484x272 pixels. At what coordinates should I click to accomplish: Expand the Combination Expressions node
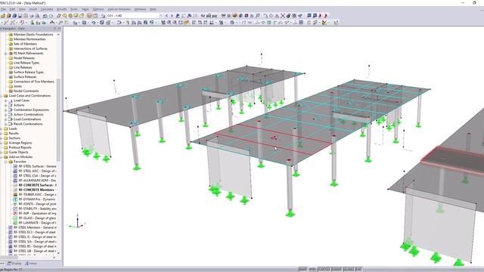click(5, 110)
